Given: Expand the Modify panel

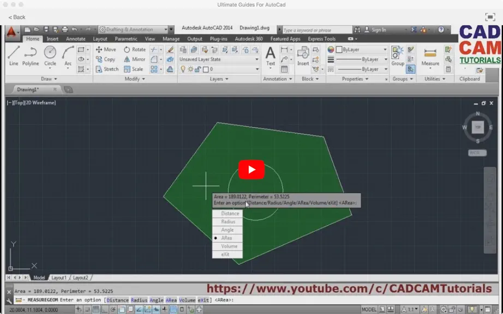Looking at the screenshot, I should 135,79.
